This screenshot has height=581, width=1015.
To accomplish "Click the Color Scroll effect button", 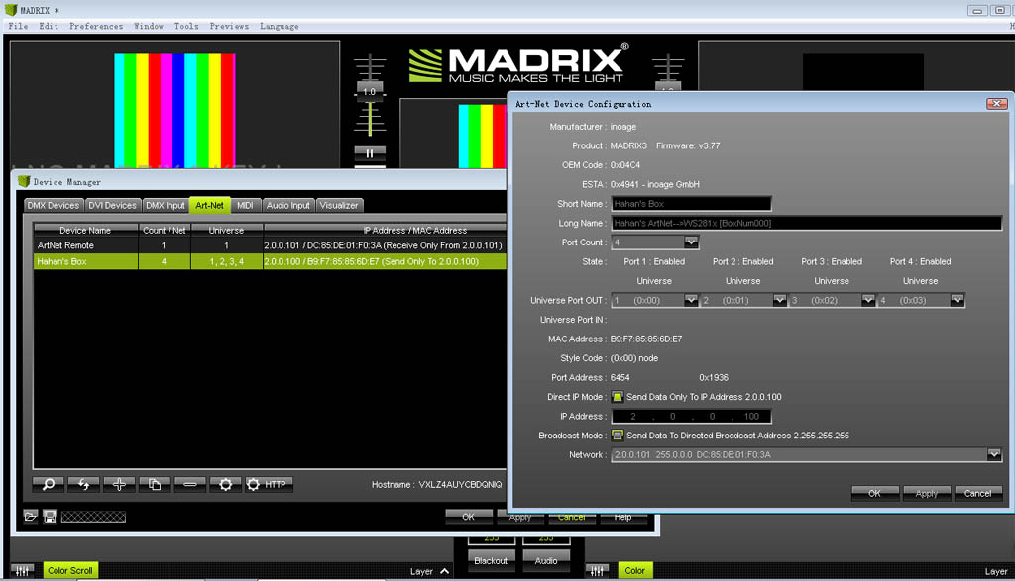I will coord(70,571).
